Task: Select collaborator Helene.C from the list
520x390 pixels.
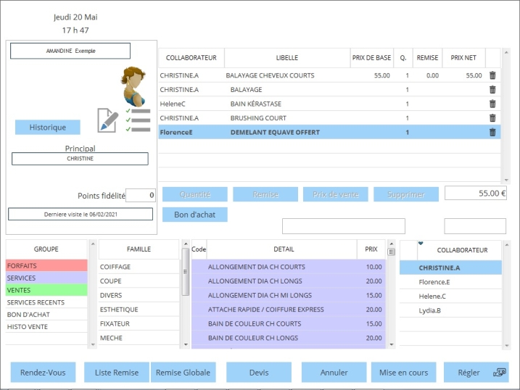Action: click(450, 296)
